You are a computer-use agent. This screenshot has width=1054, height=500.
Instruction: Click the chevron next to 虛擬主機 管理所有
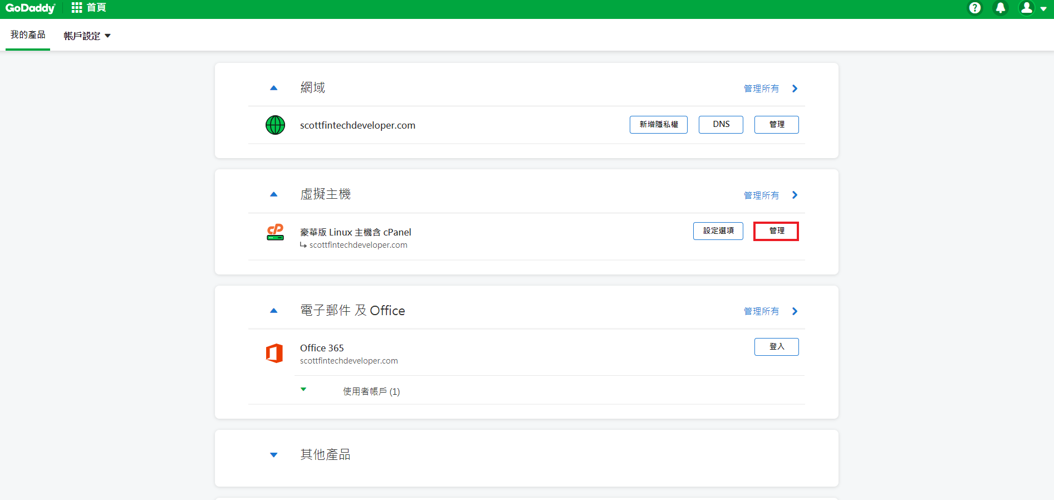pyautogui.click(x=795, y=195)
